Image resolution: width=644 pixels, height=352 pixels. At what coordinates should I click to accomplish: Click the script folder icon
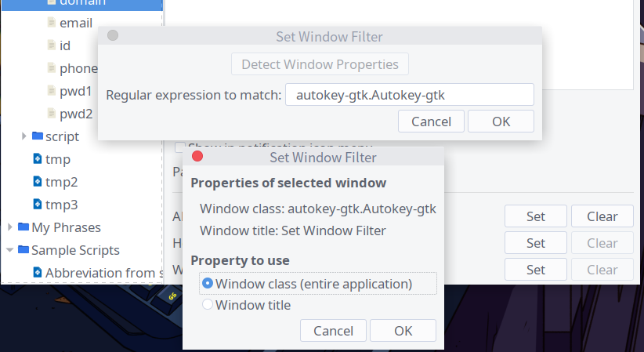tap(38, 136)
